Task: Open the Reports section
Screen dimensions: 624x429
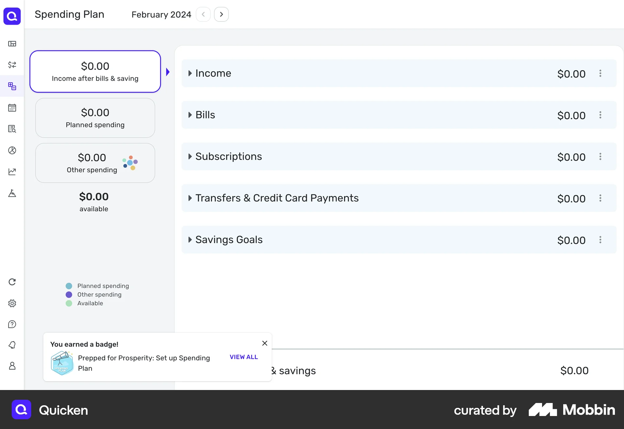Action: pyautogui.click(x=12, y=129)
